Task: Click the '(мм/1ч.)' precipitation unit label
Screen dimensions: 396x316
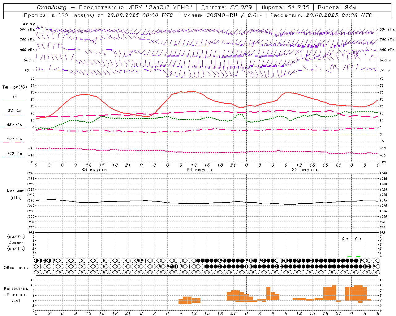Action: [x=16, y=248]
